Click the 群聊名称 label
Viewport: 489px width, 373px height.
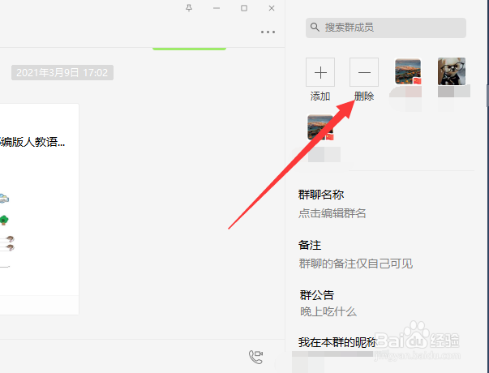(321, 195)
